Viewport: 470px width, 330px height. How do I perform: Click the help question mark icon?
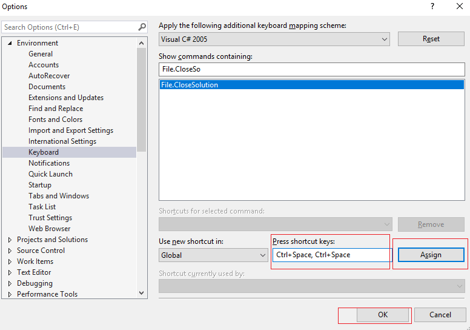click(432, 7)
